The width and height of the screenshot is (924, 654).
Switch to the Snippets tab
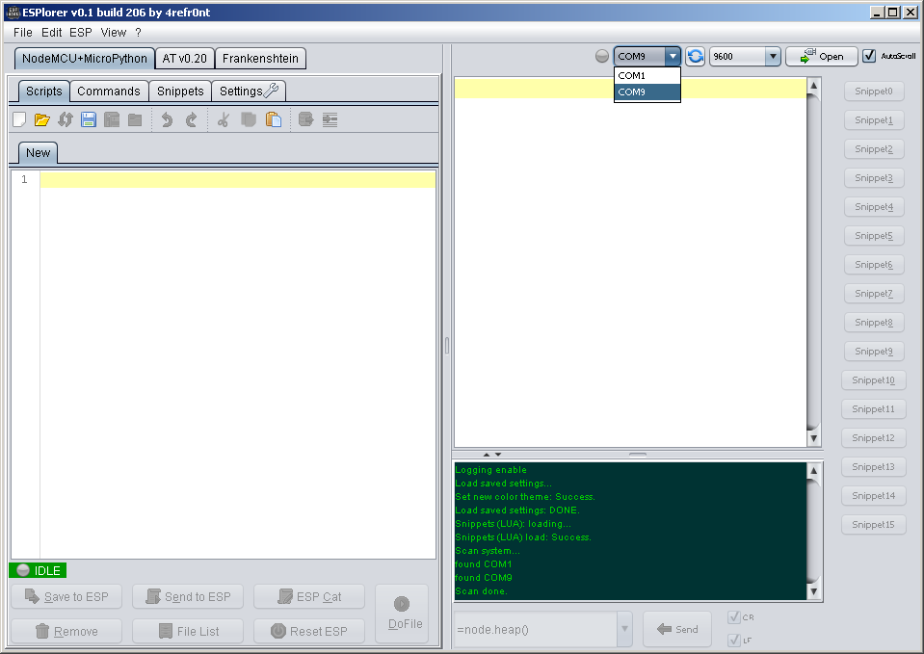tap(180, 91)
